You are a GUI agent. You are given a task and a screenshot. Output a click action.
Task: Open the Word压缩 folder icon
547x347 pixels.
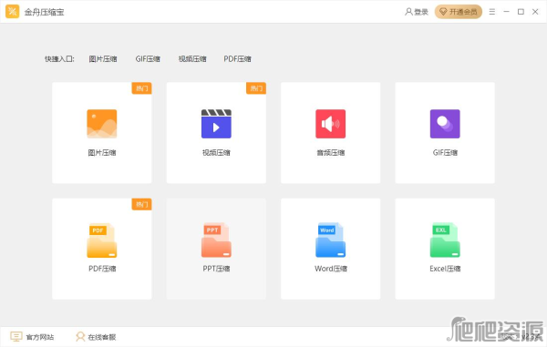tap(331, 240)
